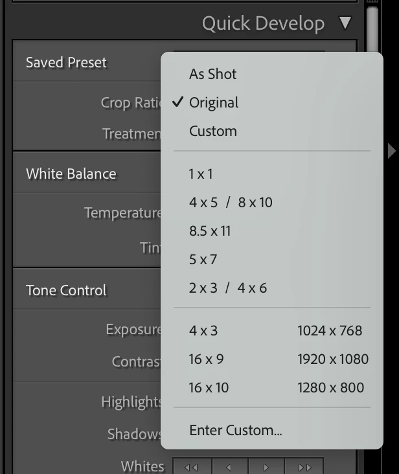Choose 4 x 5 / 8 x 10 ratio
Viewport: 399px width, 474px height.
pos(231,202)
